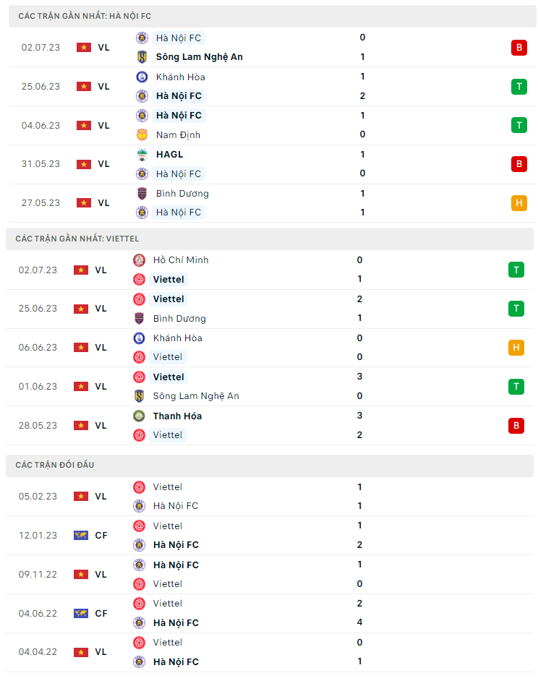Open the Hồ Chí Minh team name link
Image resolution: width=538 pixels, height=681 pixels.
click(181, 260)
